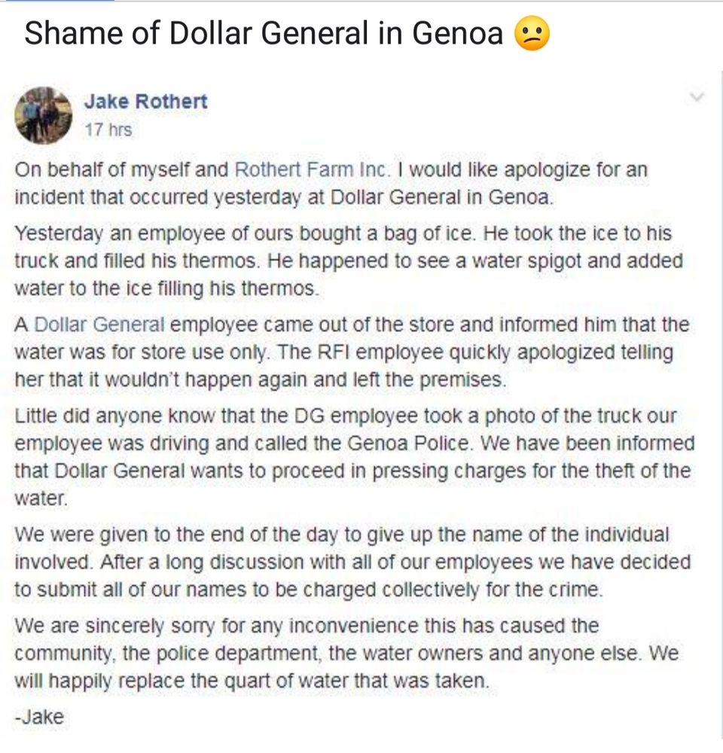Open the Rothert Farm Inc. page link
723x753 pixels.
coord(311,169)
